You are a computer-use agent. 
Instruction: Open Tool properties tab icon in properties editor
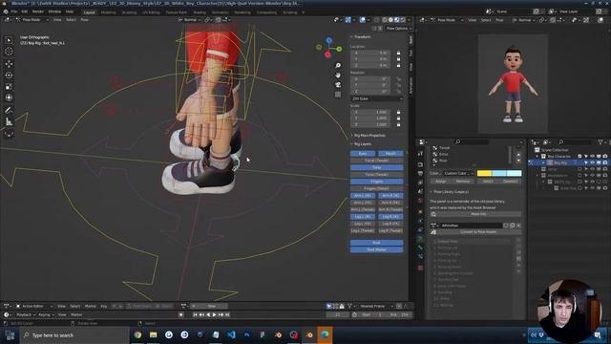420,154
